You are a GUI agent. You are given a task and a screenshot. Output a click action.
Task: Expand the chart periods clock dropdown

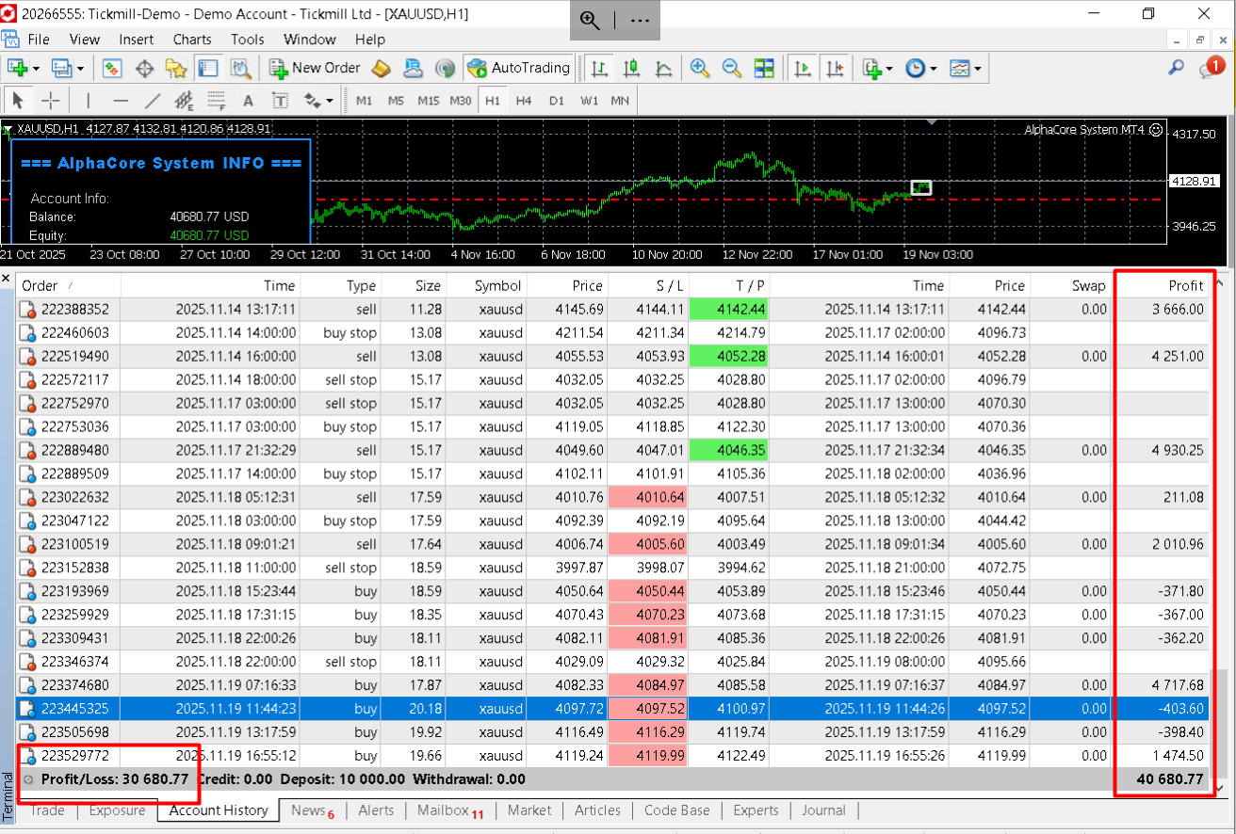pos(919,68)
